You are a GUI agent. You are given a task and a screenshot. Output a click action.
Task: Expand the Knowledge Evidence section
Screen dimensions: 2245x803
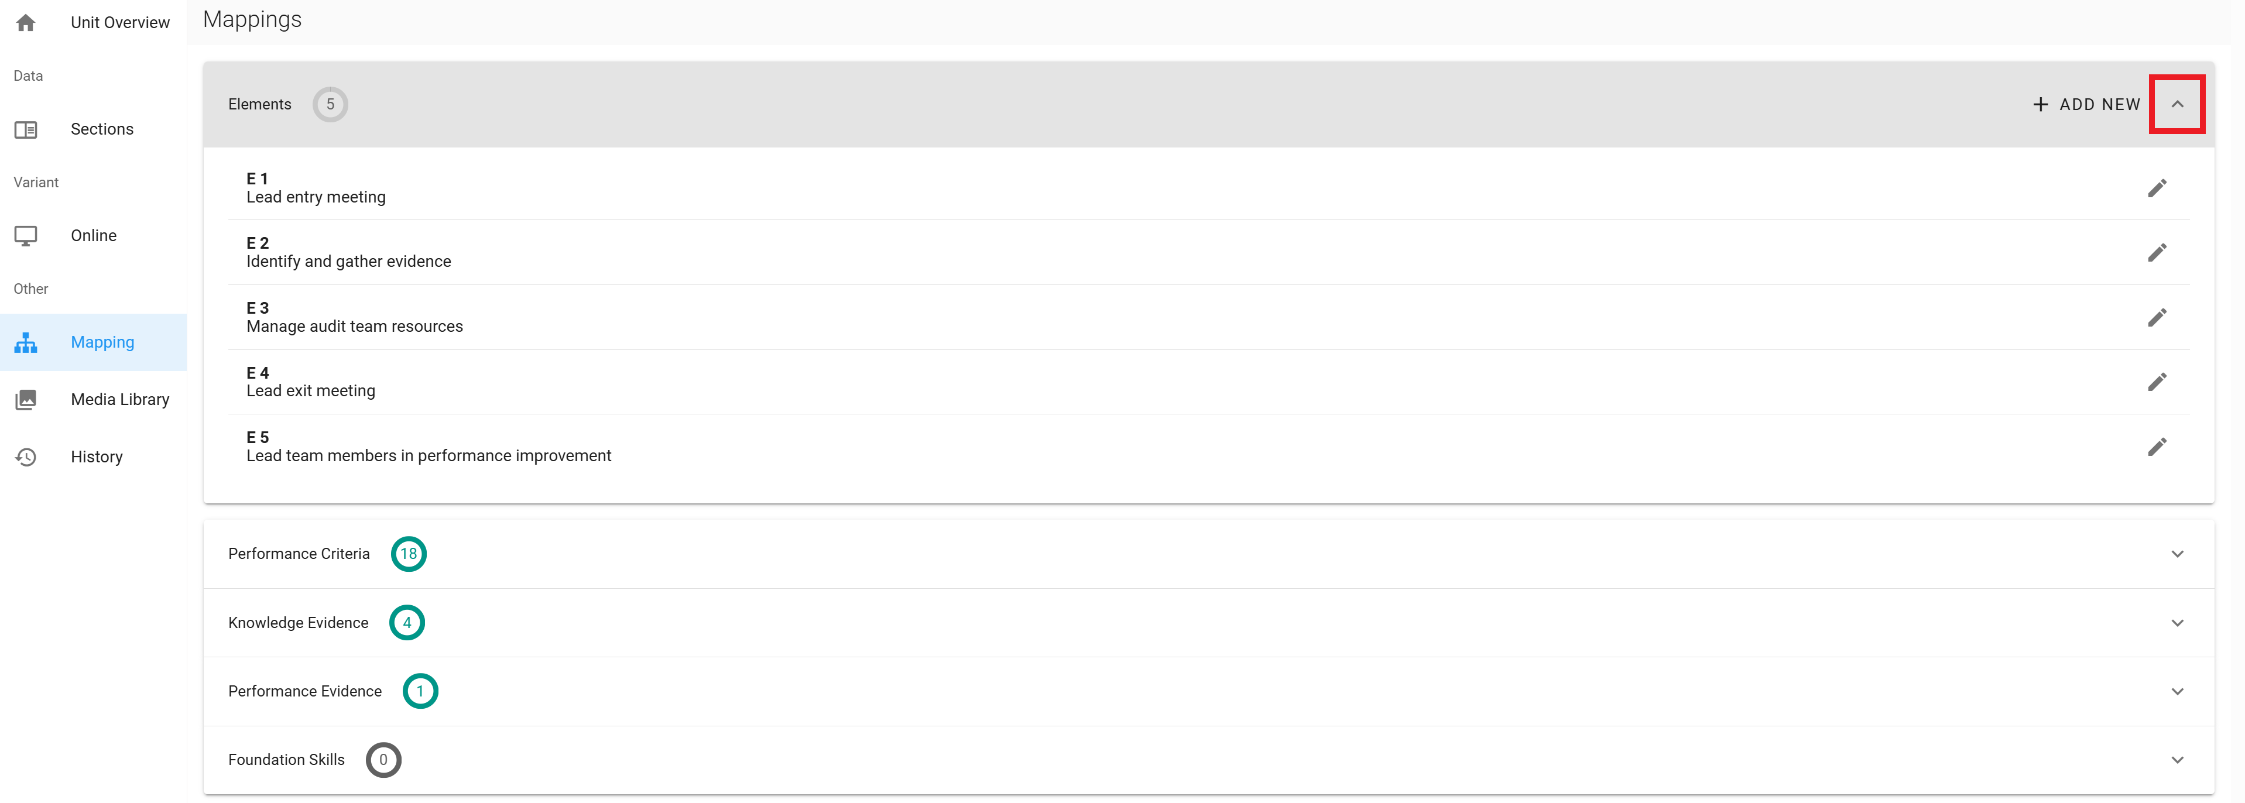click(x=2176, y=623)
